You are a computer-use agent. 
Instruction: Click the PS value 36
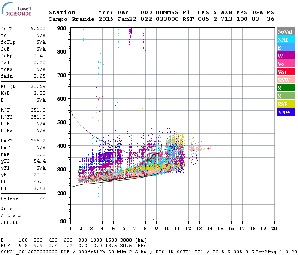pos(271,19)
